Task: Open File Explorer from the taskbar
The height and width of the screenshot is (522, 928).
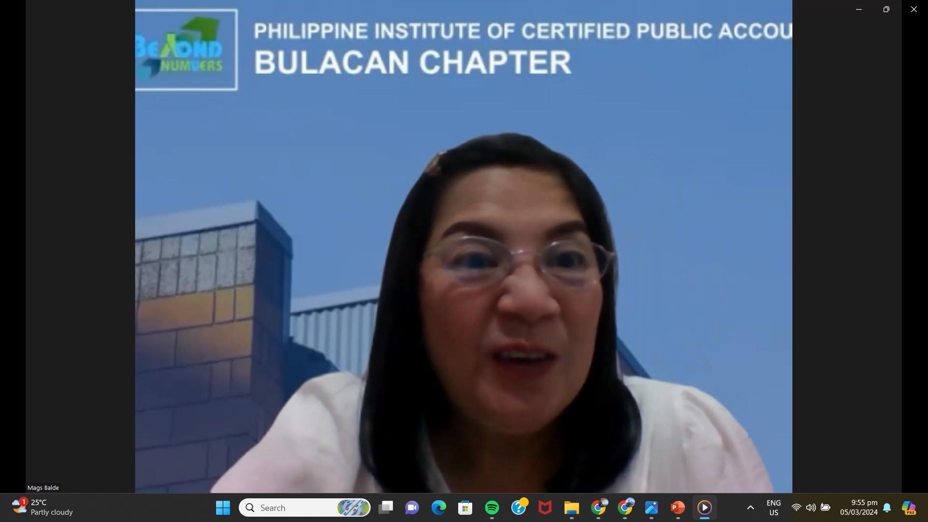Action: [x=571, y=507]
